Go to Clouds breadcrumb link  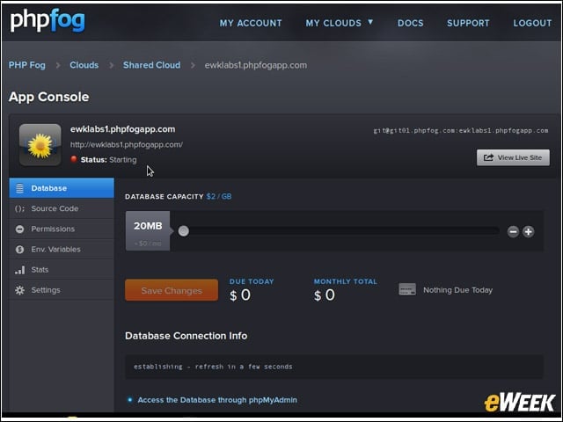[x=84, y=65]
